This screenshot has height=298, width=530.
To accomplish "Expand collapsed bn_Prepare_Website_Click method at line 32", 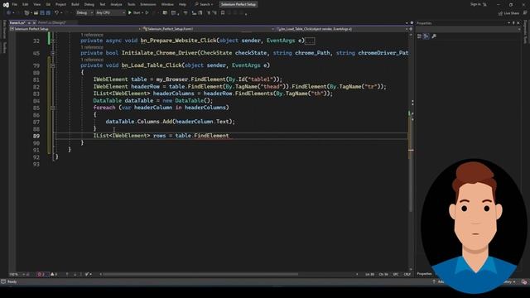I will tap(53, 41).
